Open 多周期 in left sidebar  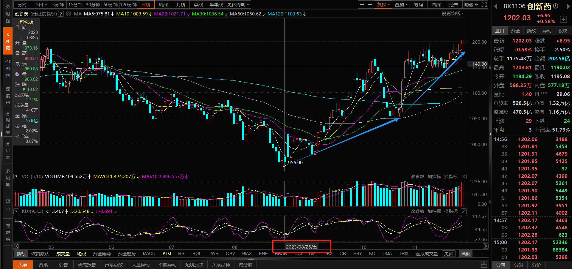coord(8,178)
